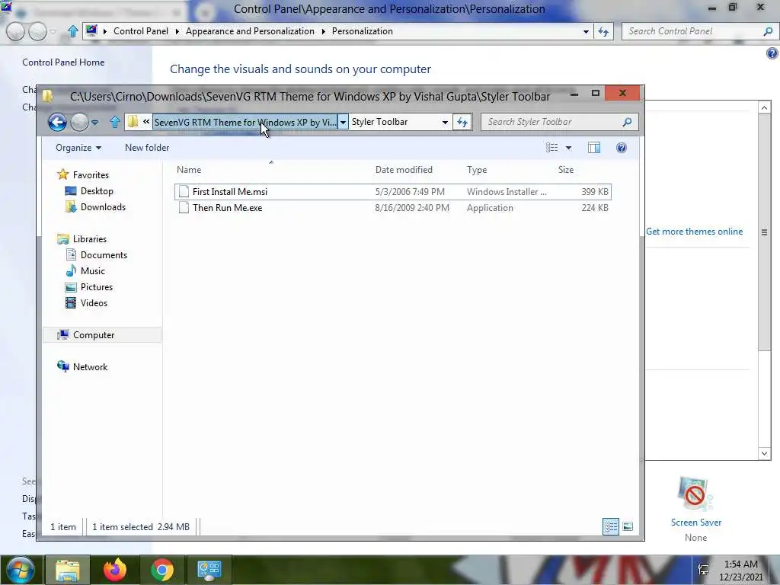Image resolution: width=780 pixels, height=585 pixels.
Task: Toggle the preview pane button
Action: tap(594, 147)
